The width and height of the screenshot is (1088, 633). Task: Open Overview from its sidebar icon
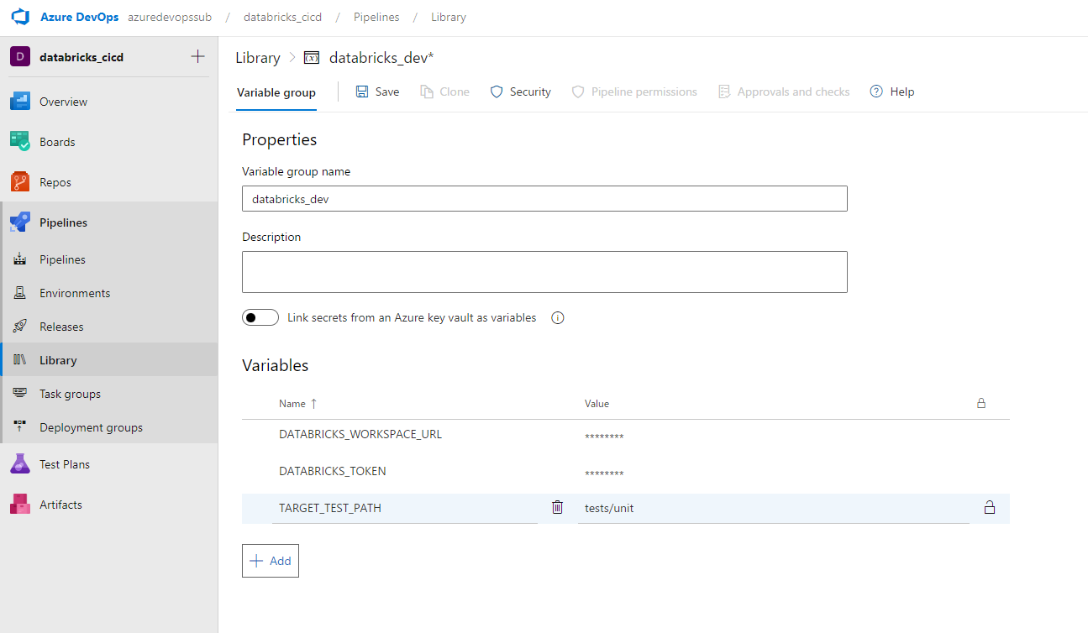tap(20, 102)
